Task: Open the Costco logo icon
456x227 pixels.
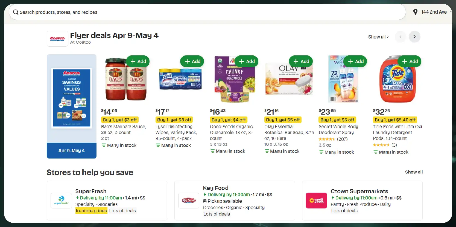Action: point(57,39)
